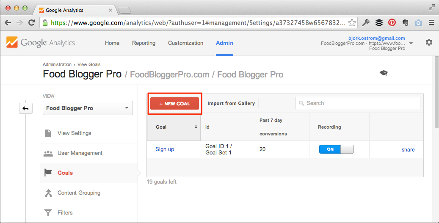Bookmark page with the star icon

point(352,23)
